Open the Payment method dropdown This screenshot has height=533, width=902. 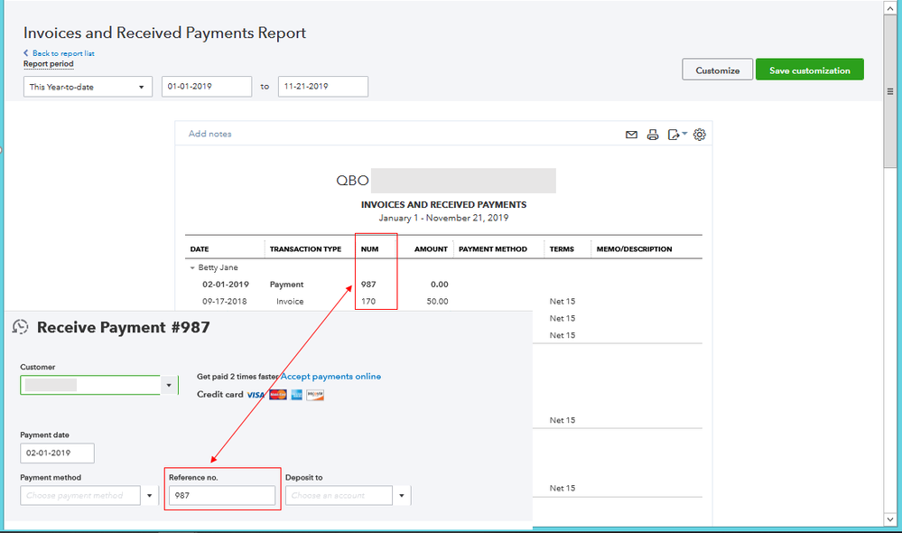point(149,495)
